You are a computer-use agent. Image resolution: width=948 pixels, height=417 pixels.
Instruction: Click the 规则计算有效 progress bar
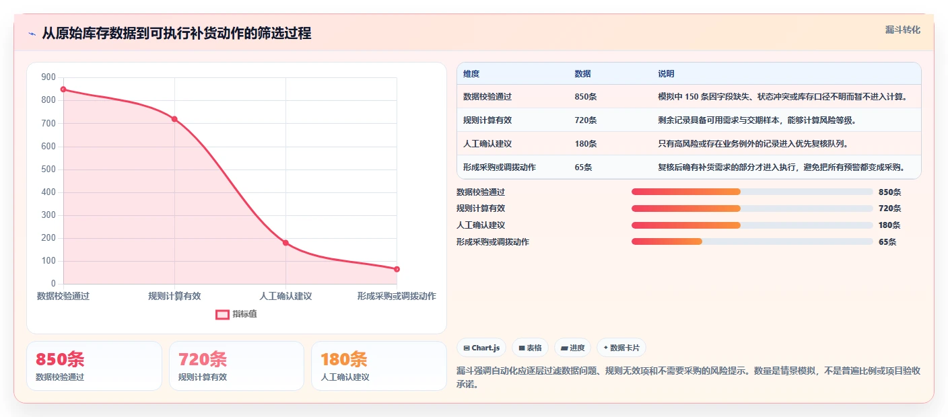tap(752, 208)
